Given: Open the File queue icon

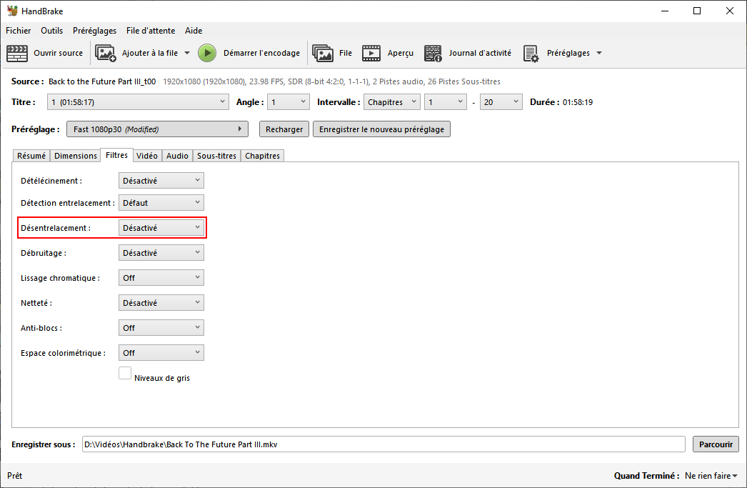Looking at the screenshot, I should pos(323,53).
